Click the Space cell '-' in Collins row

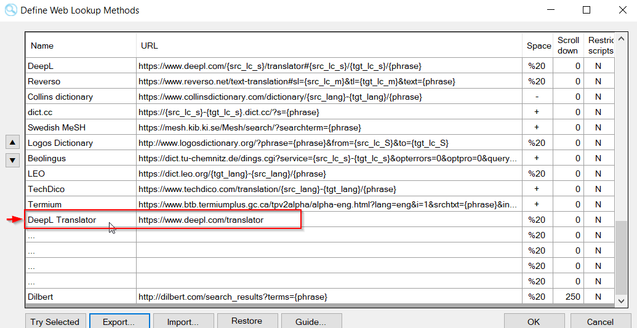coord(538,97)
